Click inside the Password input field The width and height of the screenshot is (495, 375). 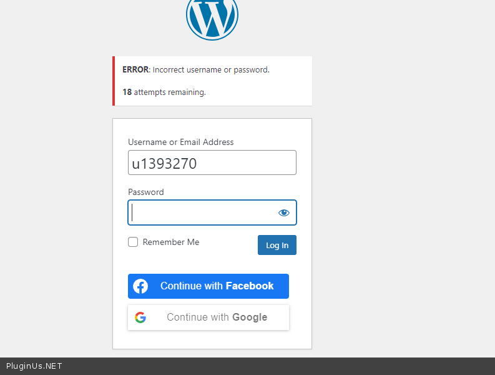click(201, 212)
